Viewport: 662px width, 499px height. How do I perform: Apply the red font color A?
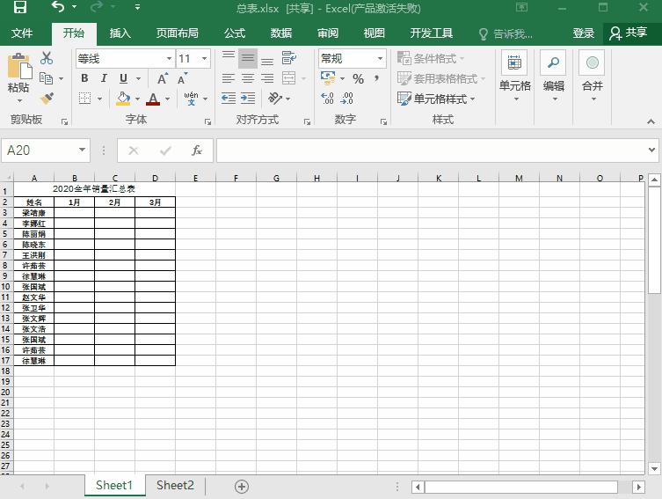click(153, 99)
